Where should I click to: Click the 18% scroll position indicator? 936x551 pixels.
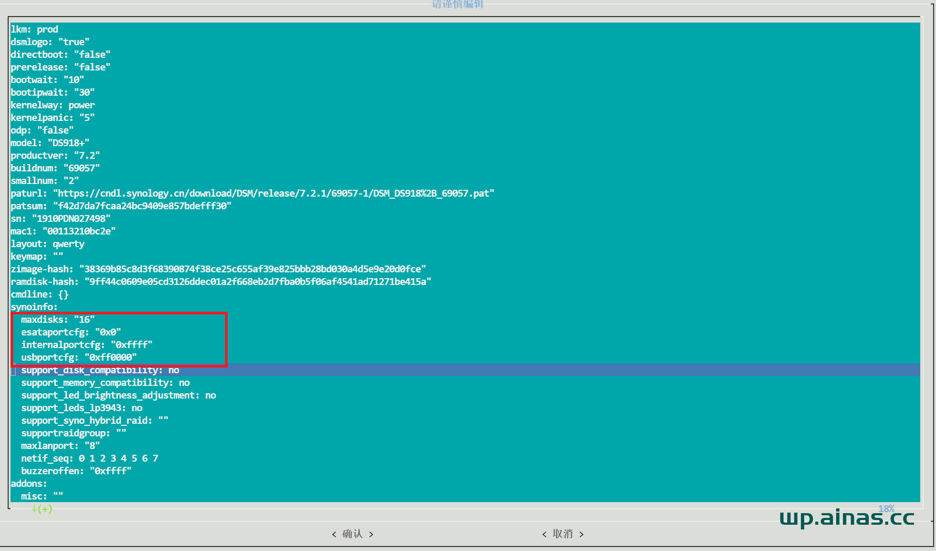(886, 508)
